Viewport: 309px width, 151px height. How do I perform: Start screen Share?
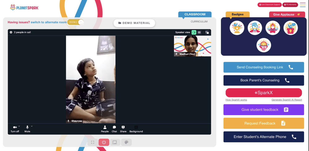(123, 129)
